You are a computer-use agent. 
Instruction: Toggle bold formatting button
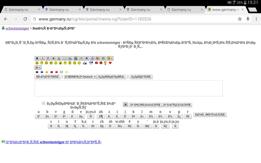coord(37,58)
